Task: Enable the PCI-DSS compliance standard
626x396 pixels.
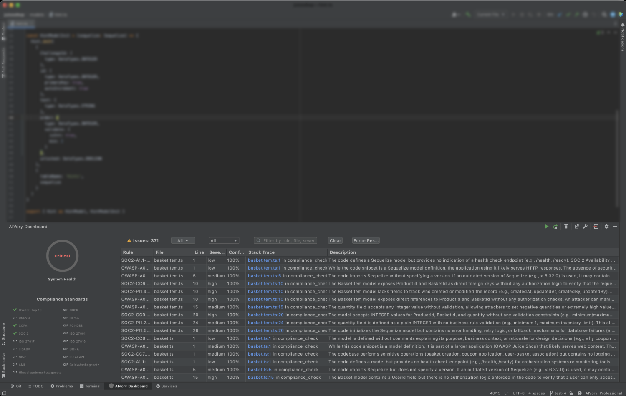Action: tap(73, 325)
